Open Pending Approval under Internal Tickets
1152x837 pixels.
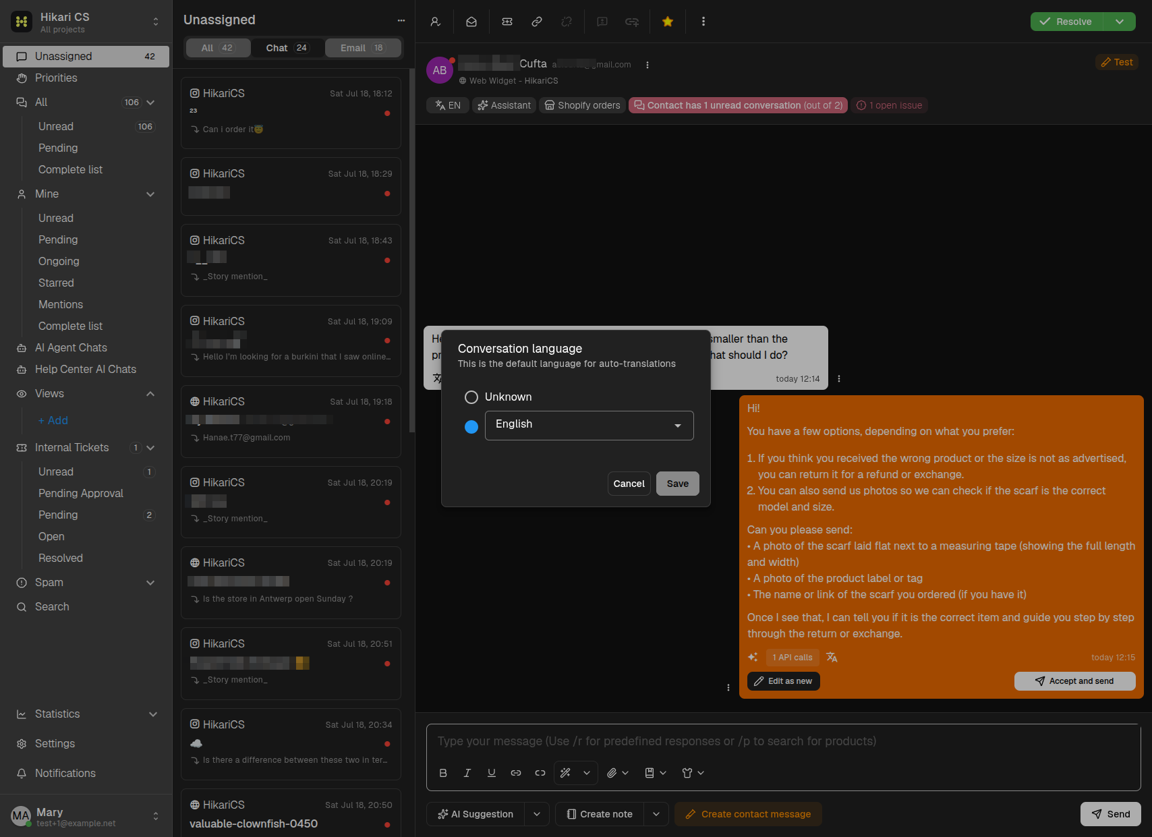pos(81,493)
